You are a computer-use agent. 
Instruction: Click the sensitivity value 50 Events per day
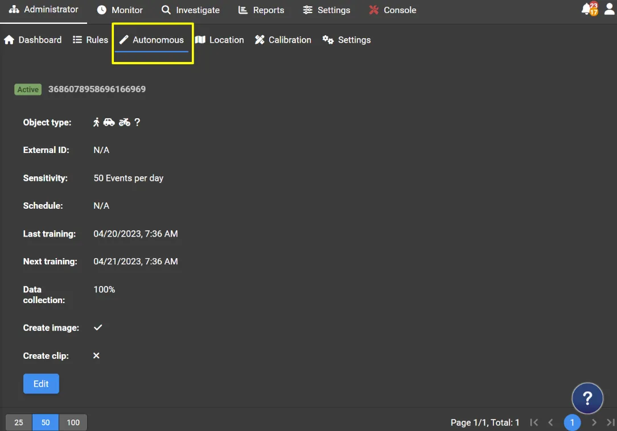click(x=128, y=178)
